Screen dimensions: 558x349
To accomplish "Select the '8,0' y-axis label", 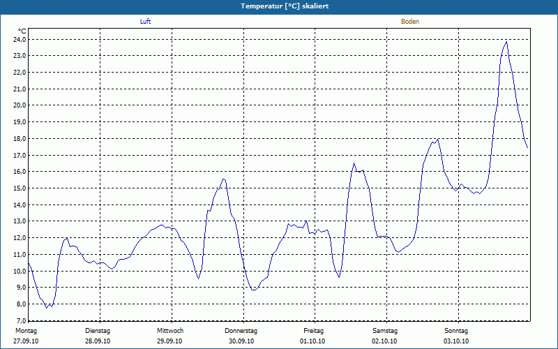I will click(x=21, y=304).
